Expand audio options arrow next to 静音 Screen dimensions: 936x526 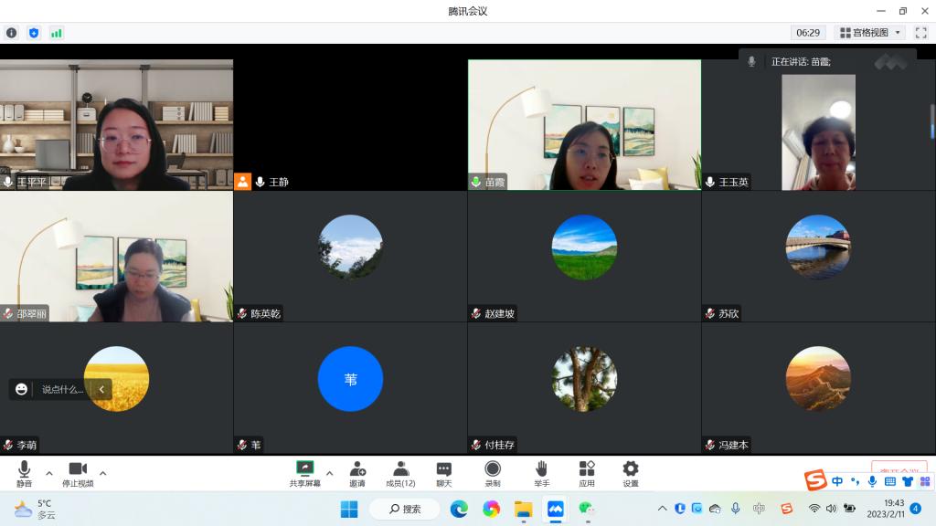point(49,473)
